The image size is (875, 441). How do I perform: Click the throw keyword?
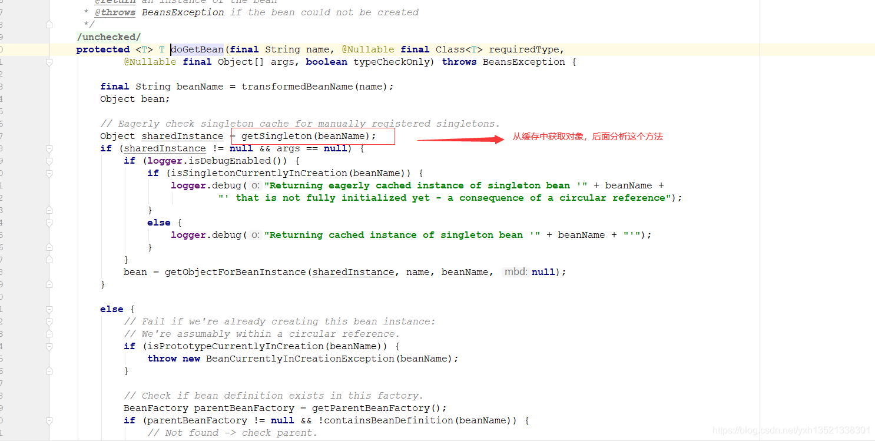(x=162, y=359)
